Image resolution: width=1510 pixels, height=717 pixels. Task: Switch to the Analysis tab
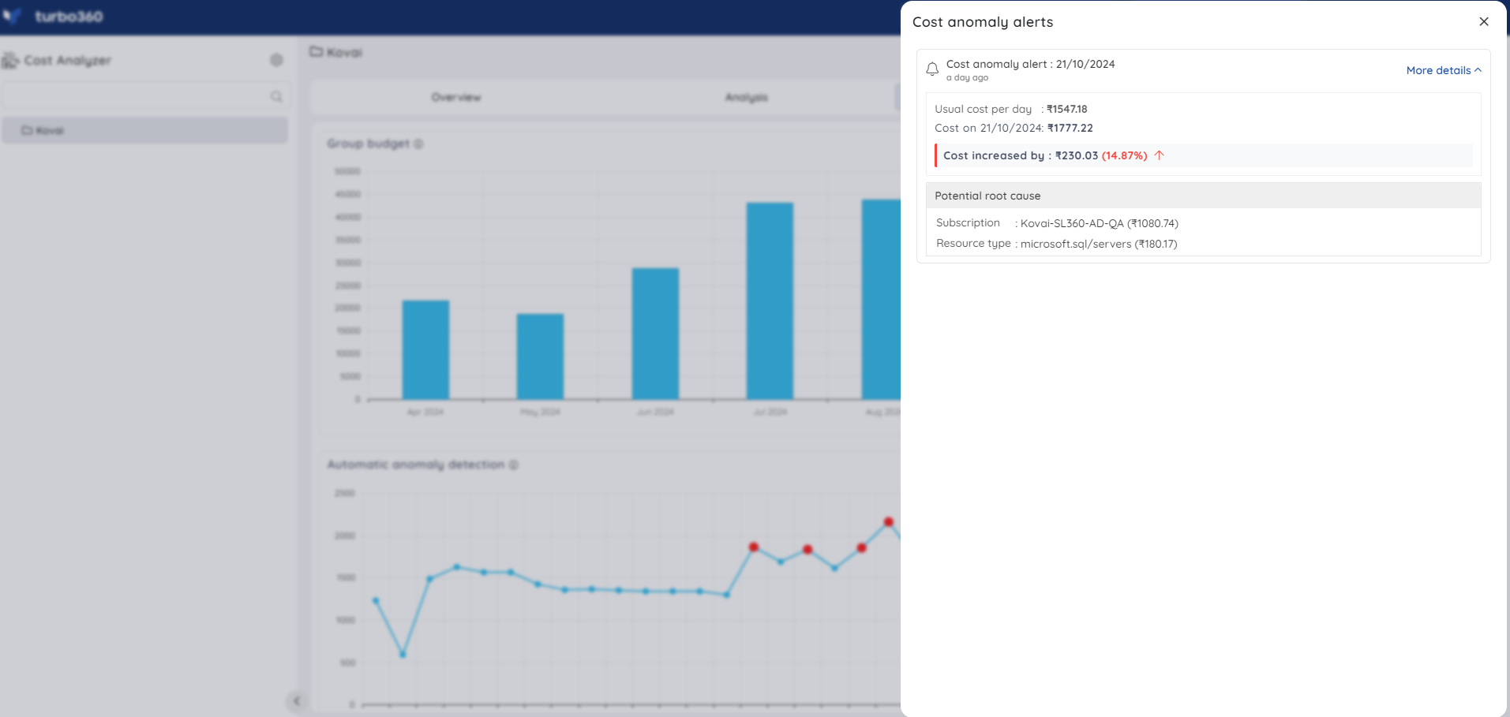[x=747, y=97]
